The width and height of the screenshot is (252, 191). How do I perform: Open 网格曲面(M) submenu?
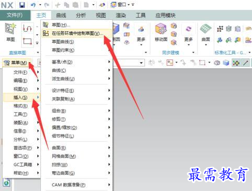click(x=77, y=156)
